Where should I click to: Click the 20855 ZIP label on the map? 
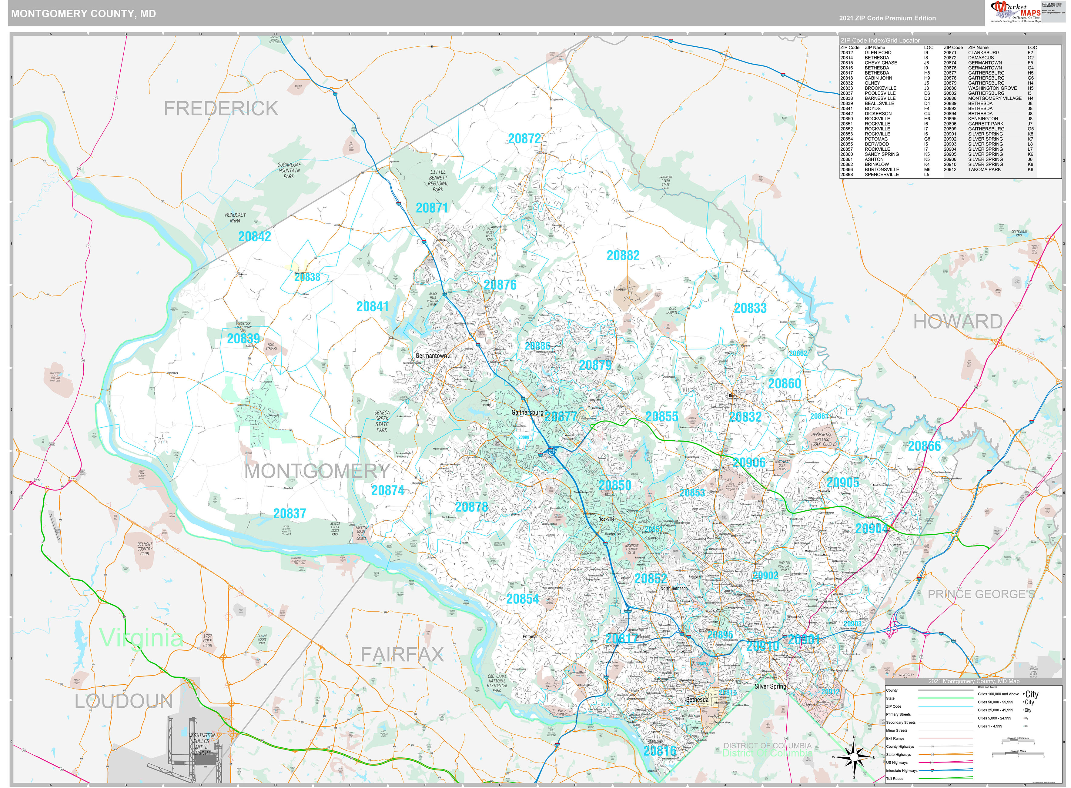[662, 417]
